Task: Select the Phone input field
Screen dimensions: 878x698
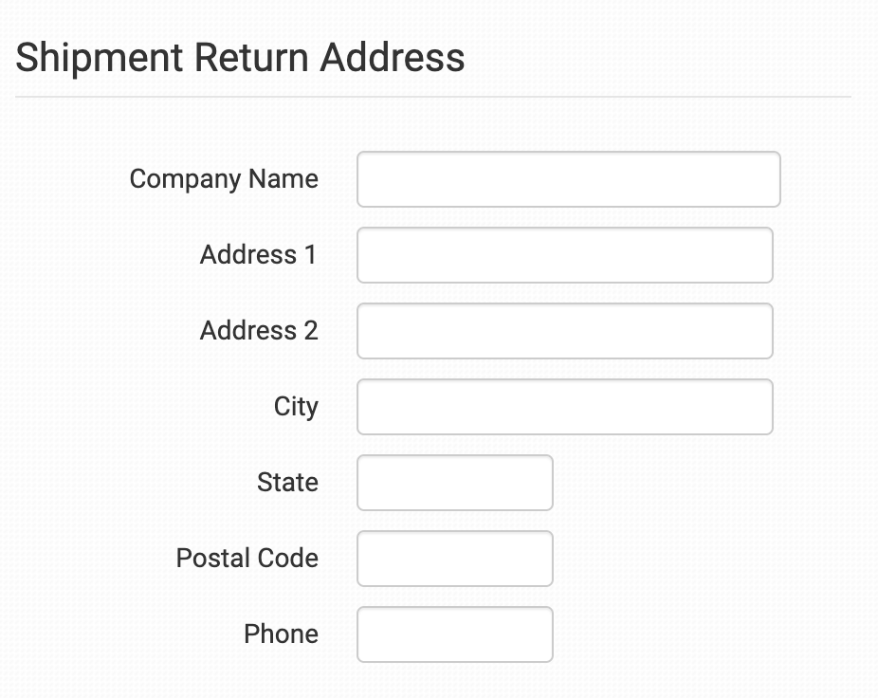Action: pyautogui.click(x=454, y=634)
